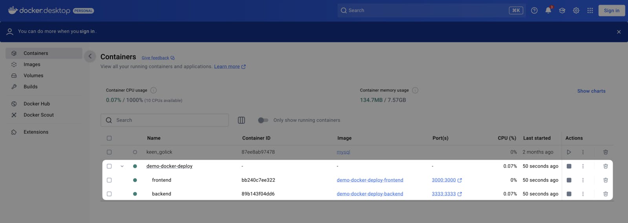Collapse the sidebar with the chevron button
The image size is (628, 223).
point(90,56)
